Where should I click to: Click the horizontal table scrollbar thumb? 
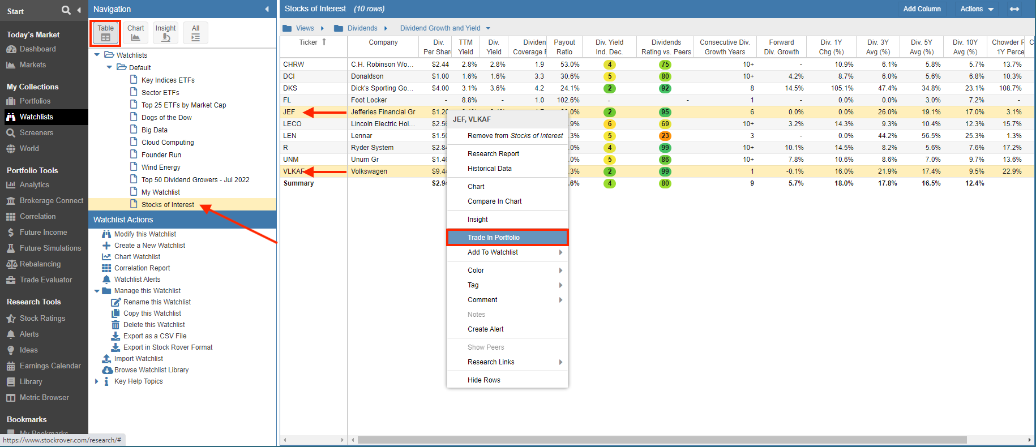tap(662, 440)
